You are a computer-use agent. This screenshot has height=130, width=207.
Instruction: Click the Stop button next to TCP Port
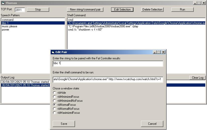tap(38, 10)
